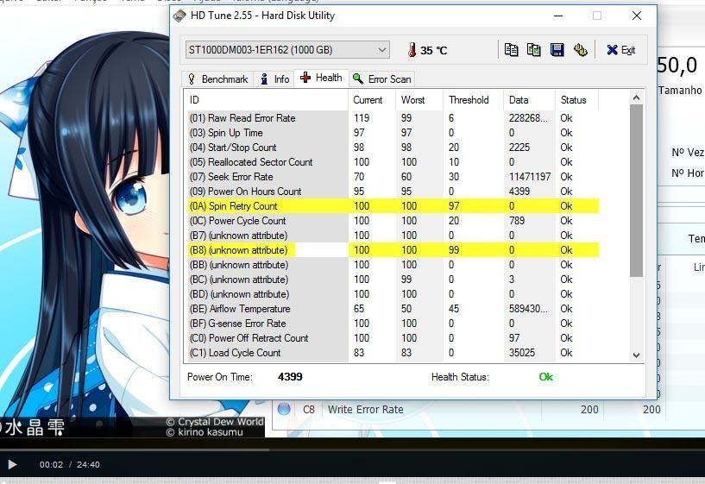Click the video progress seek bar

click(352, 449)
